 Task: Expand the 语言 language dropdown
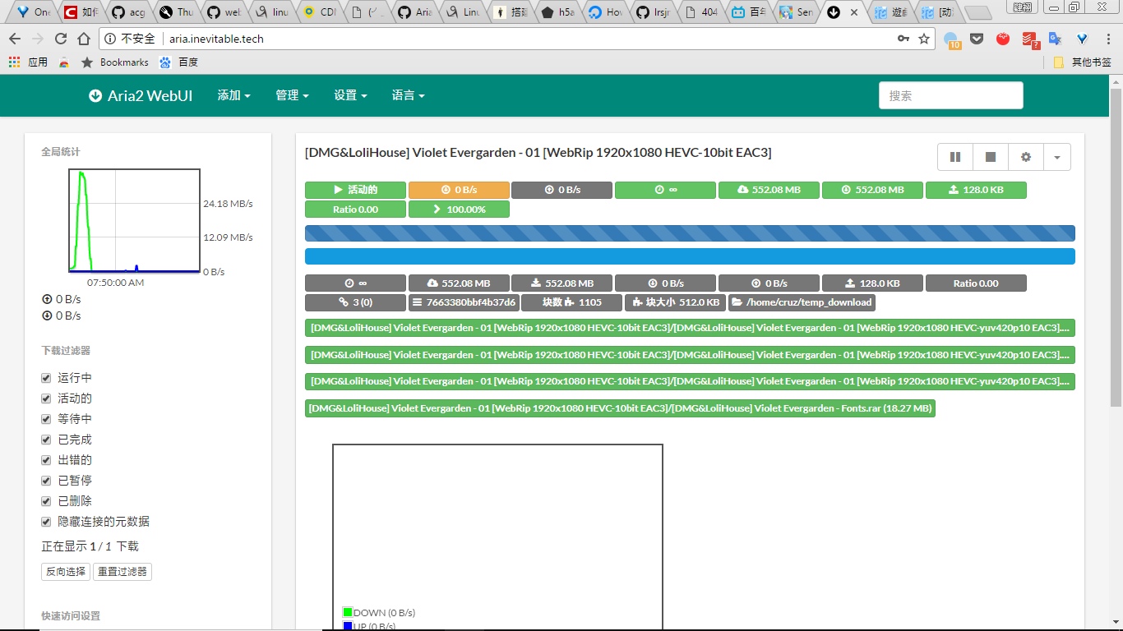(x=408, y=95)
